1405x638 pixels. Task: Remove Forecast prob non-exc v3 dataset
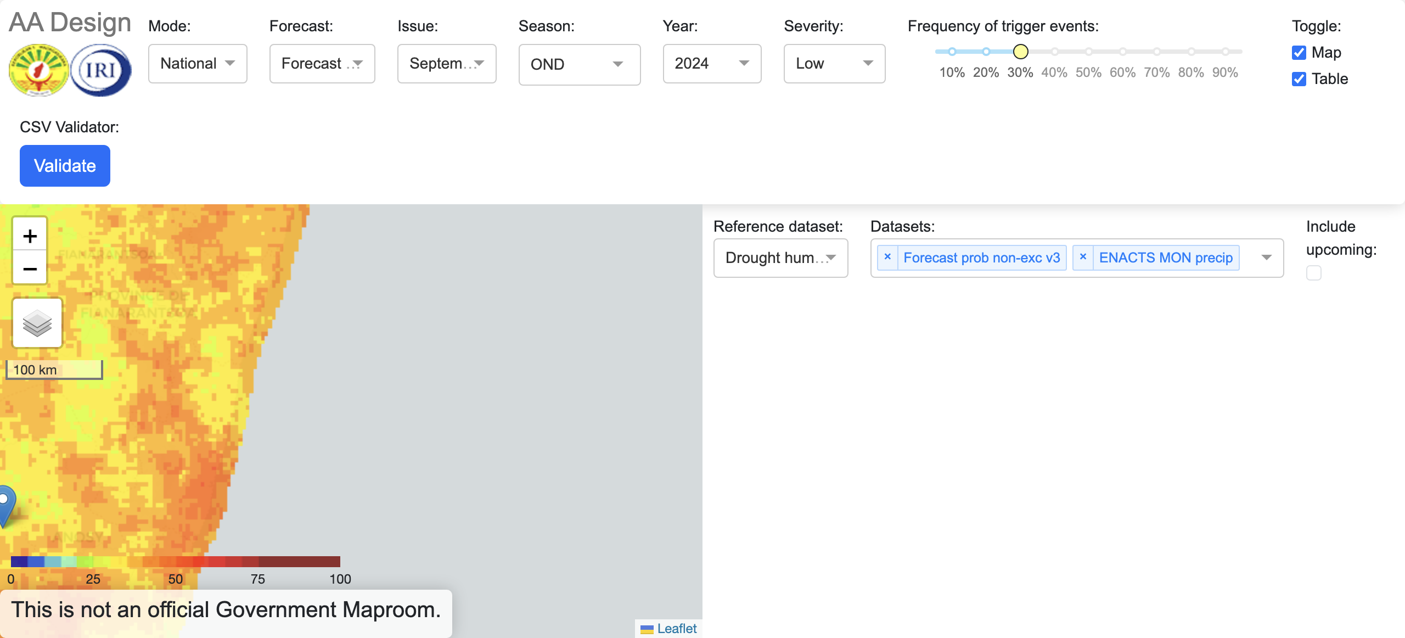[887, 258]
